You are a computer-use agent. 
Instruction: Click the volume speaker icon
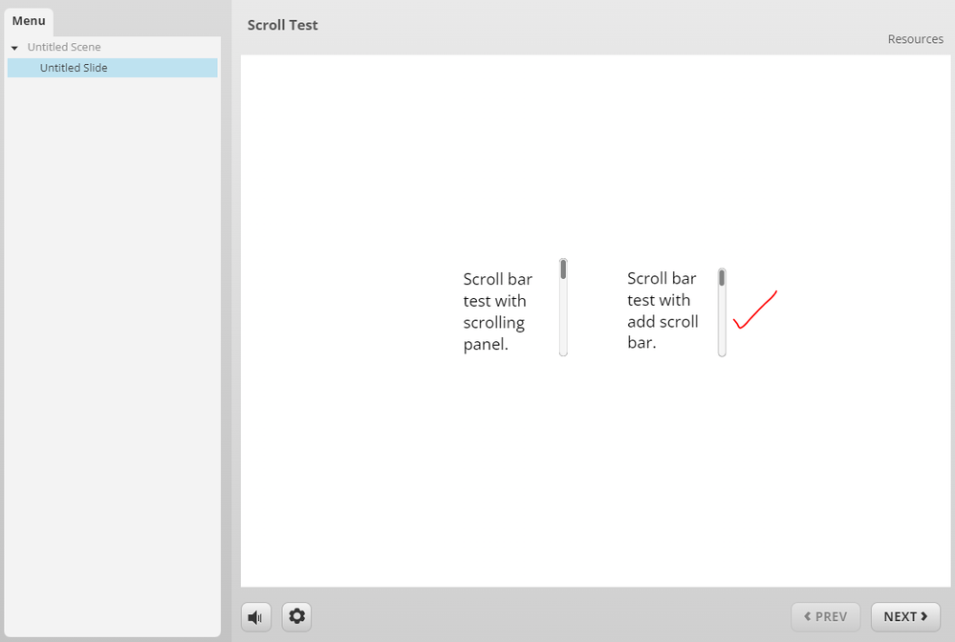pos(256,617)
